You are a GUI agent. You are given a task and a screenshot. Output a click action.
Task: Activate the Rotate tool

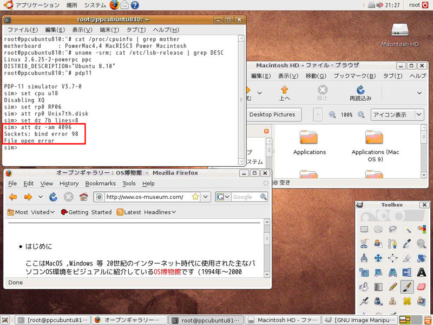[422, 258]
